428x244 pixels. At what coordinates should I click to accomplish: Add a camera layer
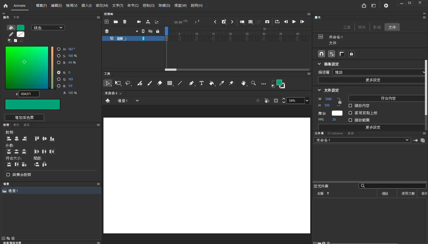[x=139, y=22]
